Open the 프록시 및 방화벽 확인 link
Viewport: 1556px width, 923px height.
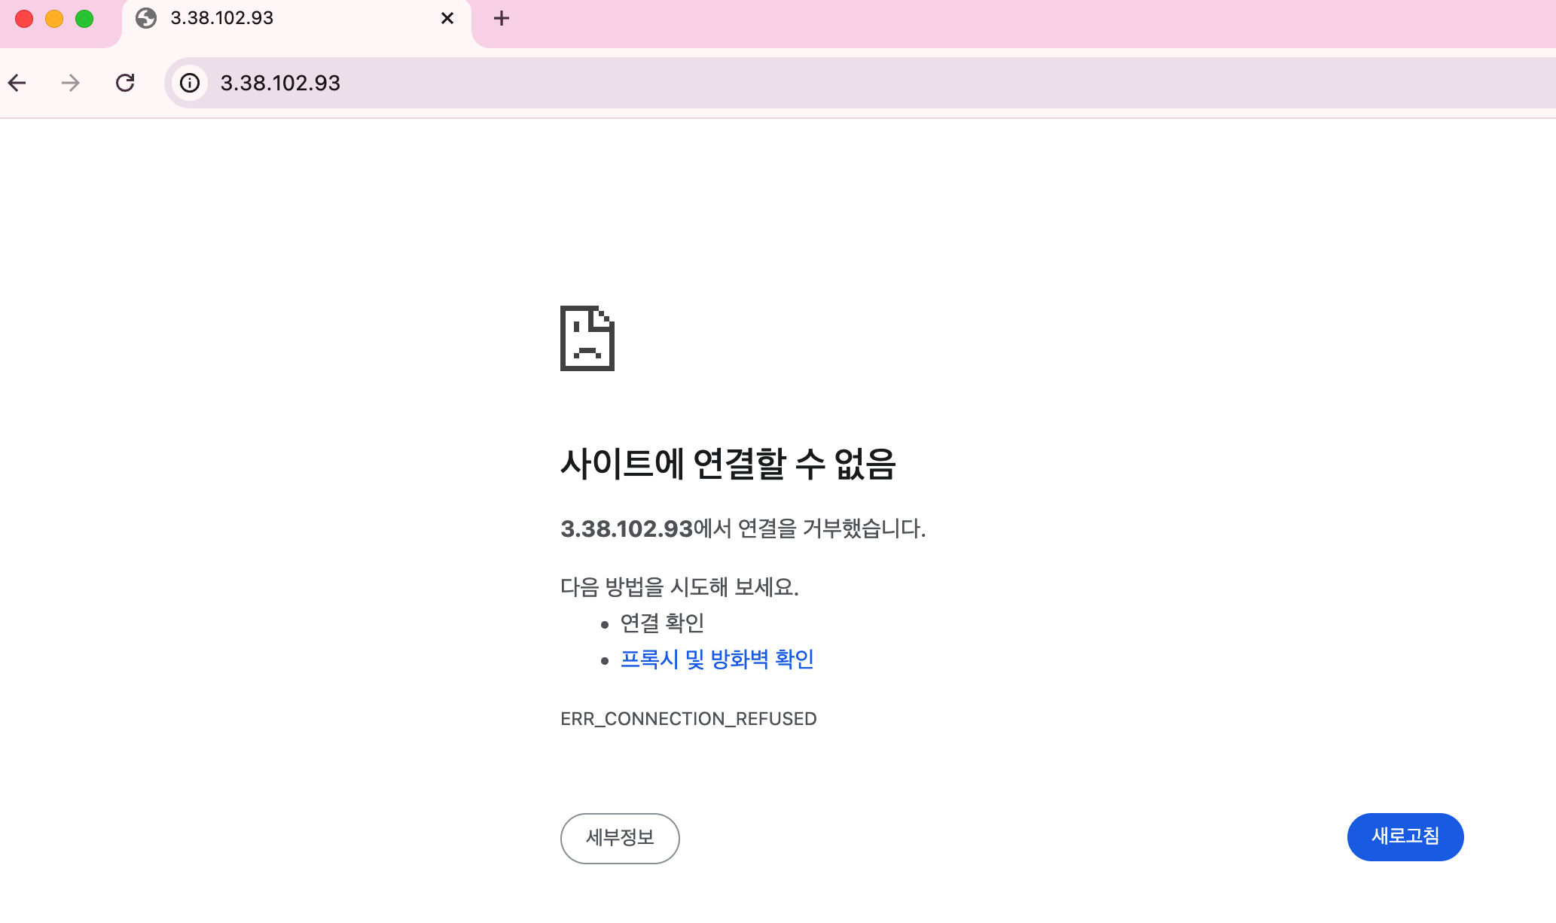point(716,660)
